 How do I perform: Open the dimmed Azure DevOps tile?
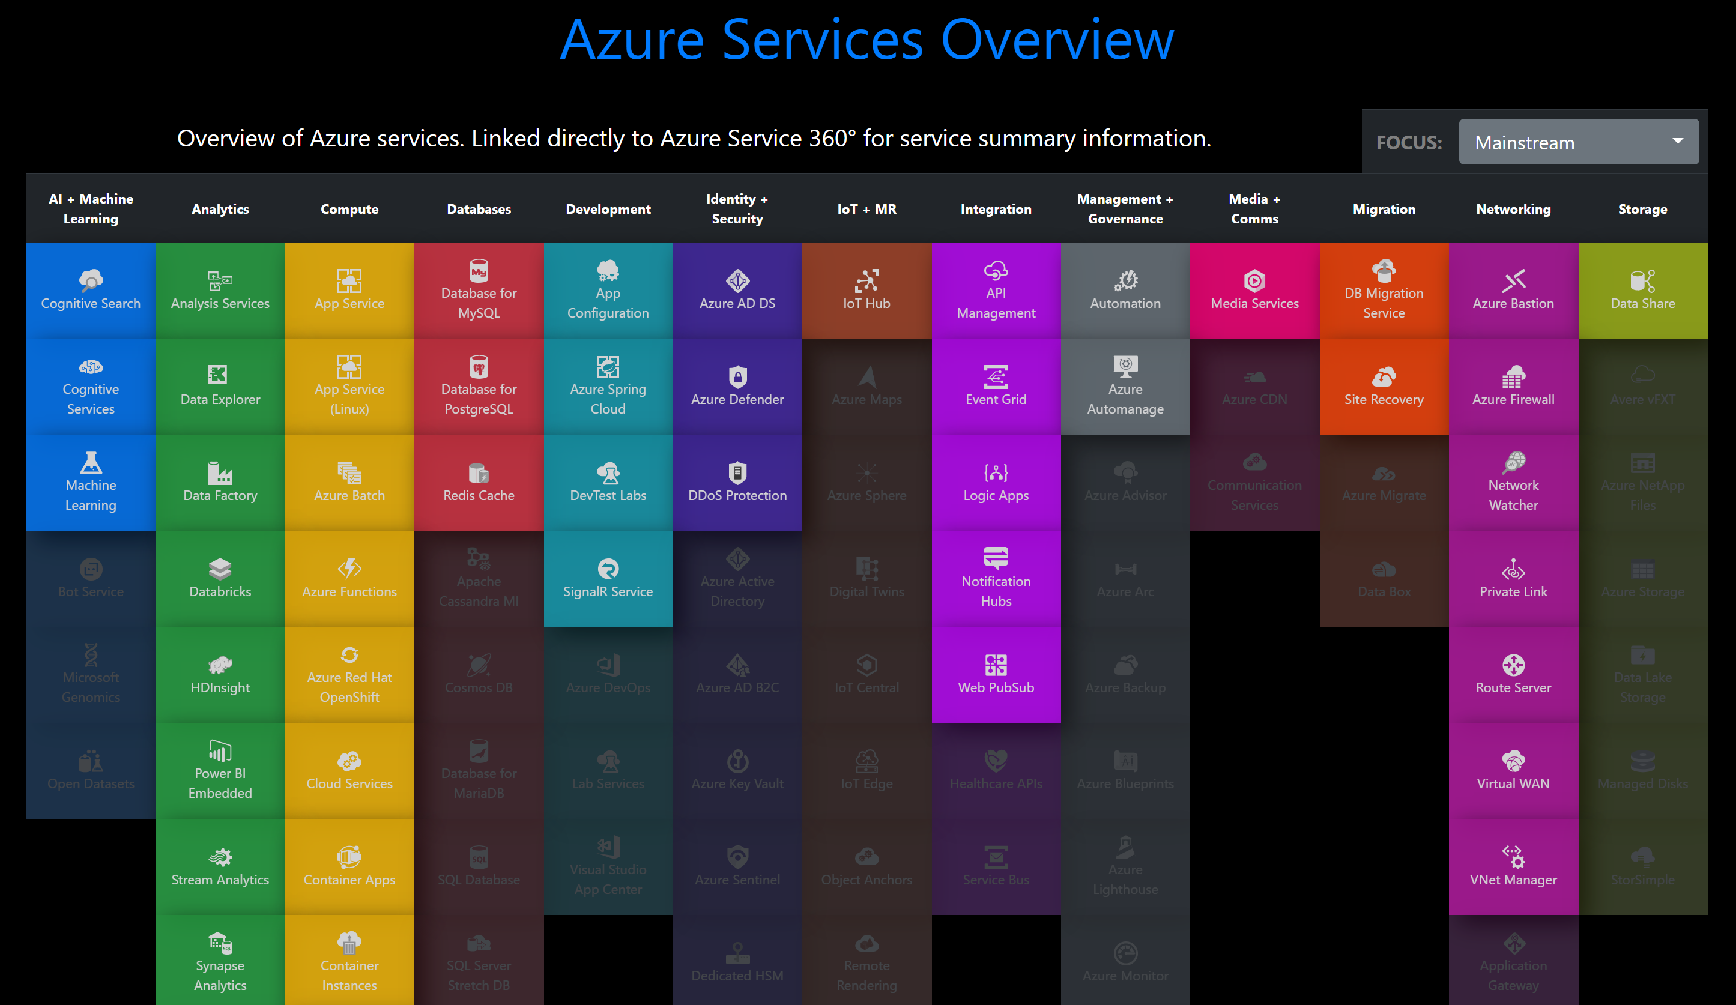pyautogui.click(x=608, y=674)
